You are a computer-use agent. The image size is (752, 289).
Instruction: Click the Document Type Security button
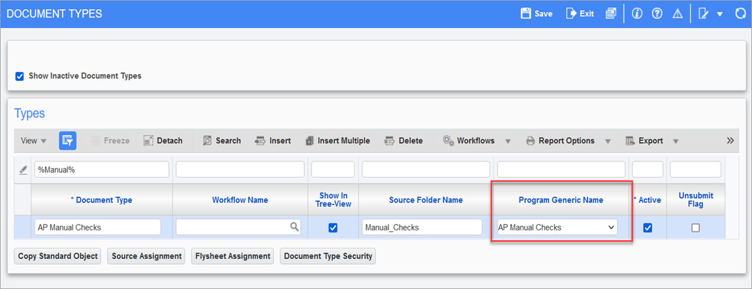coord(328,256)
